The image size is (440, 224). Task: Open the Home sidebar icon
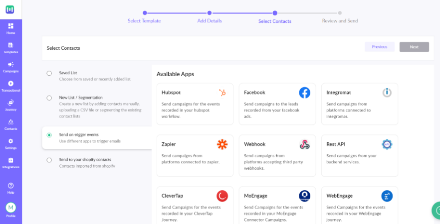[x=10, y=26]
